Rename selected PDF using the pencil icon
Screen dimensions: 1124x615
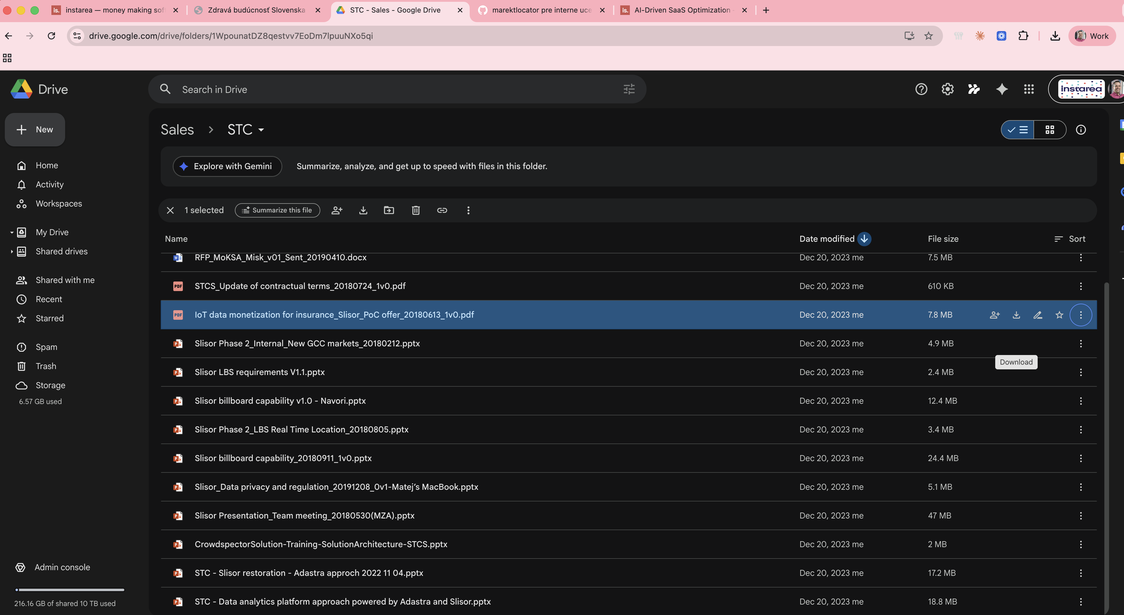click(1038, 315)
